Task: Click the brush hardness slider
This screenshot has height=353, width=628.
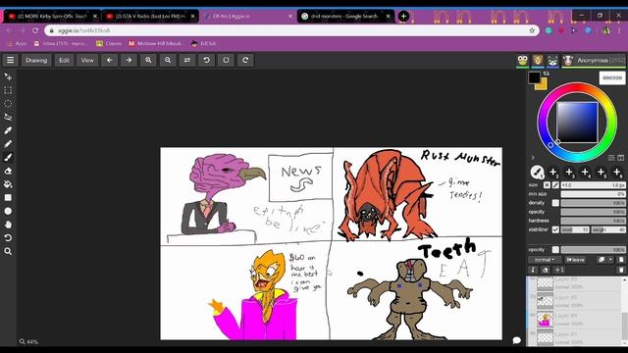Action: coord(593,221)
